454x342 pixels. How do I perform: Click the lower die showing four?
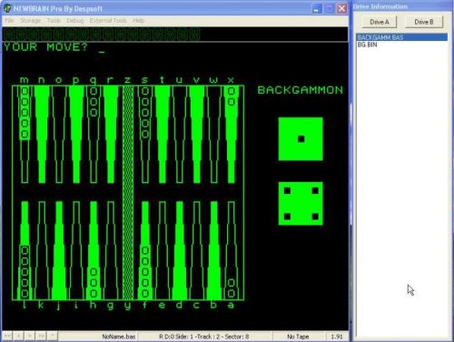[x=301, y=204]
